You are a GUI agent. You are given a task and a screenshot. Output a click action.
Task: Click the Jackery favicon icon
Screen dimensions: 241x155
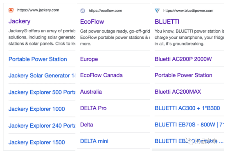pos(11,10)
